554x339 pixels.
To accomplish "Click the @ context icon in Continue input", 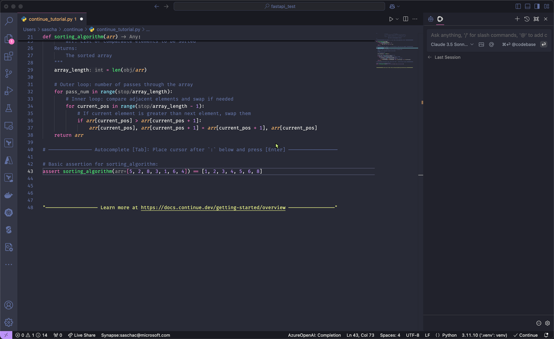I will [491, 44].
